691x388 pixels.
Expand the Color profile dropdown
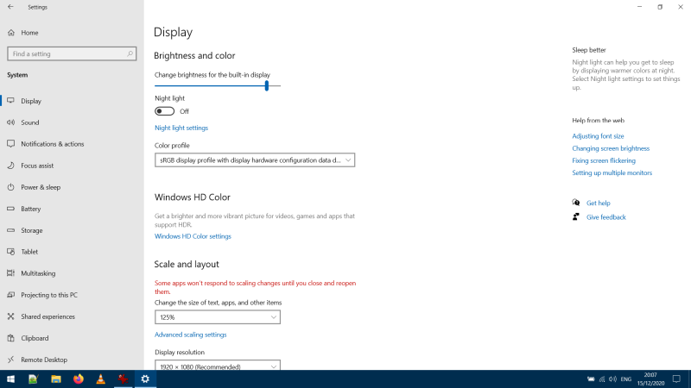[x=255, y=160]
